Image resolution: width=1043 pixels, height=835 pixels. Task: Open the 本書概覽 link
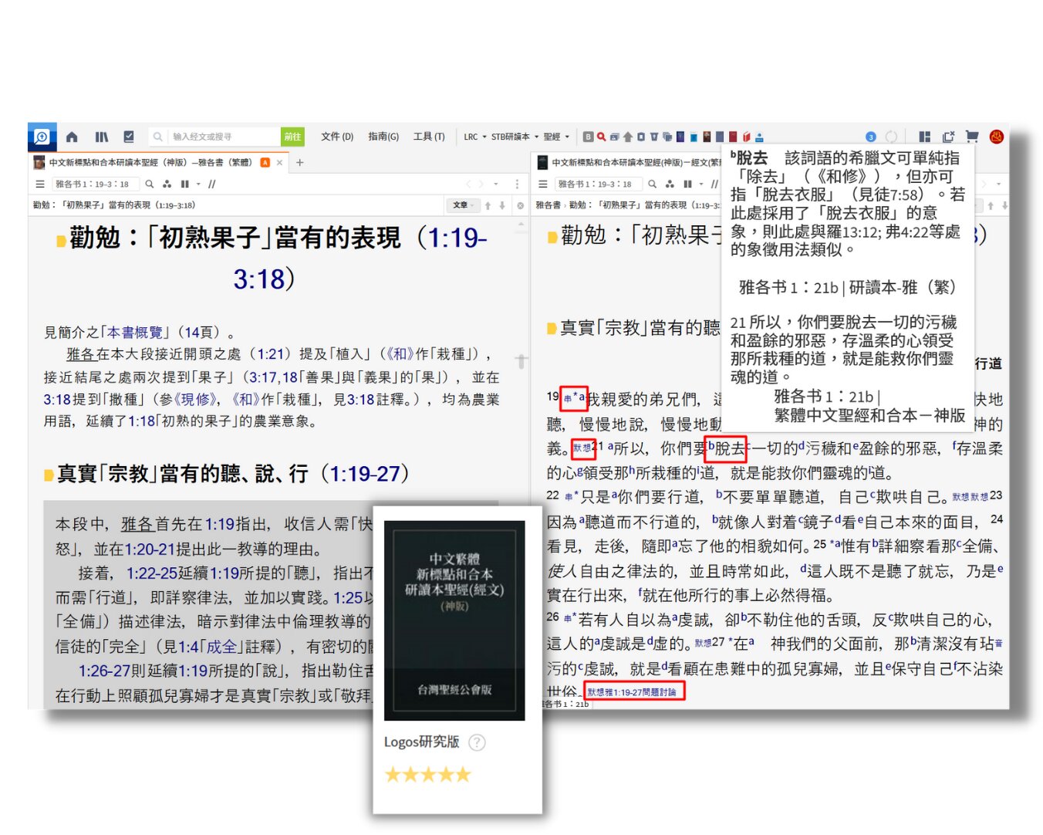(135, 333)
